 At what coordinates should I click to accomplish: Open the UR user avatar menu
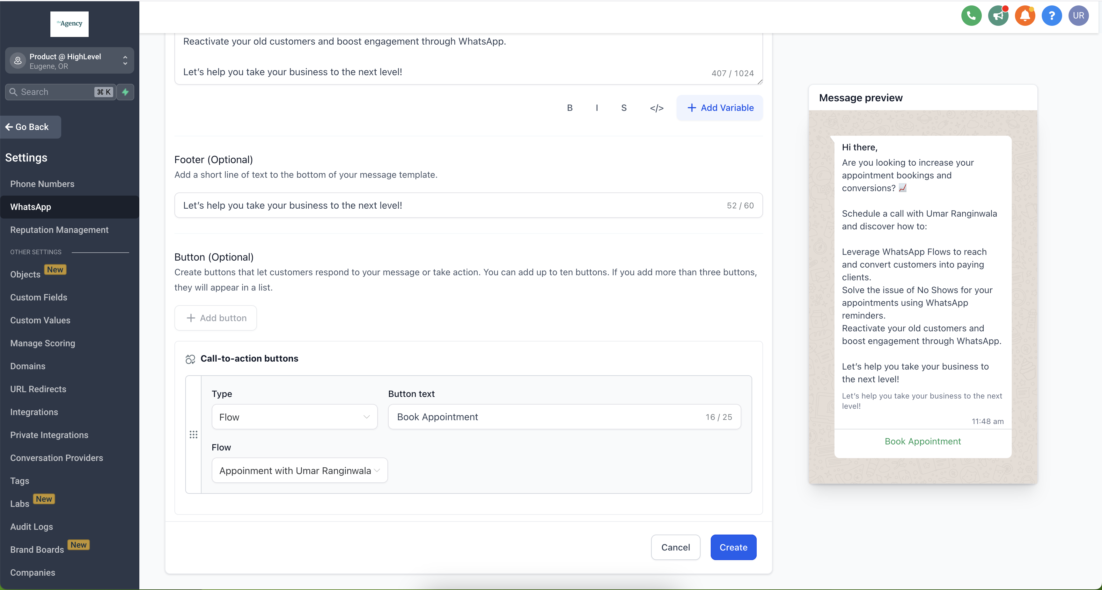coord(1078,16)
